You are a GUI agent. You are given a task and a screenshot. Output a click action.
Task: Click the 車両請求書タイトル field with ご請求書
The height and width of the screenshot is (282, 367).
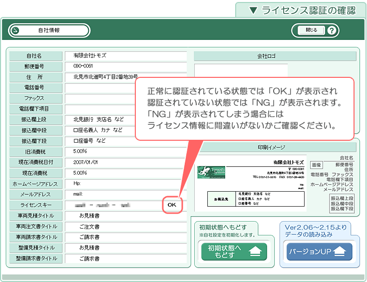(126, 237)
